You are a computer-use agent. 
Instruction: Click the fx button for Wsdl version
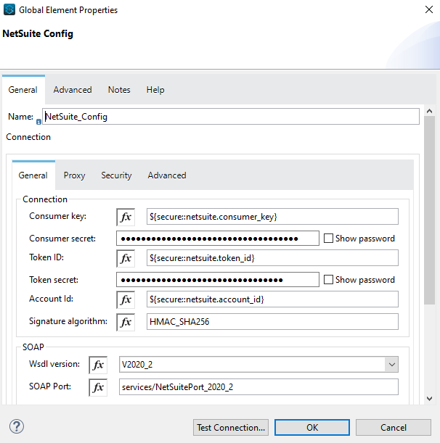pos(98,365)
